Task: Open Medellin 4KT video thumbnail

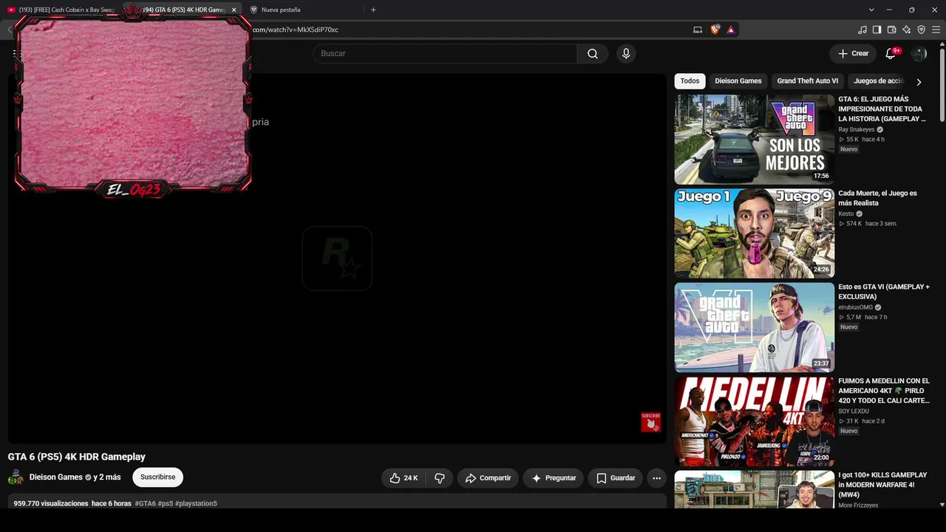Action: pos(754,421)
